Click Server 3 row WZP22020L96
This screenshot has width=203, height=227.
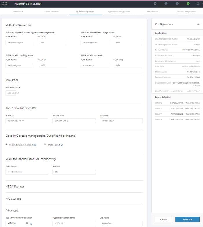(x=177, y=108)
